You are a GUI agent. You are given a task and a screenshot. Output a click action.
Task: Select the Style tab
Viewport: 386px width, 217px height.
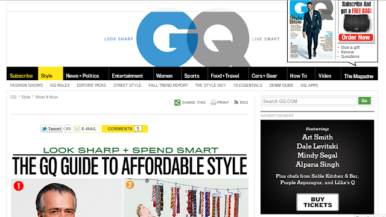pos(51,74)
